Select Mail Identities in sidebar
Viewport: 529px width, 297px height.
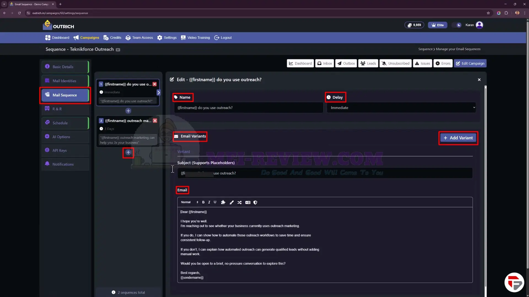65,81
